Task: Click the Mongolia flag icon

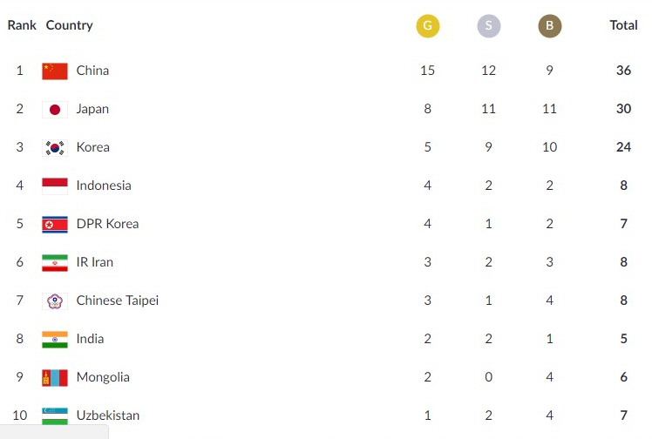Action: click(55, 378)
